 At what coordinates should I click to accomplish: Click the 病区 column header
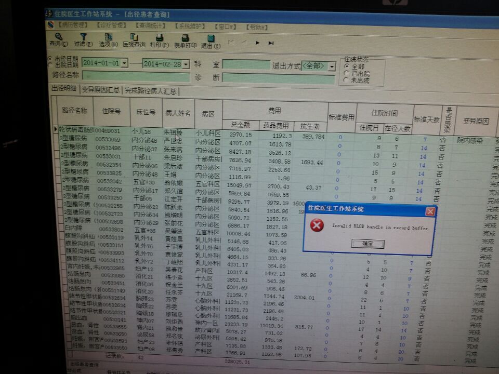click(x=208, y=114)
